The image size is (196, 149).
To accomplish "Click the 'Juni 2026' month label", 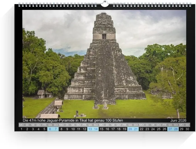I will 178,121.
